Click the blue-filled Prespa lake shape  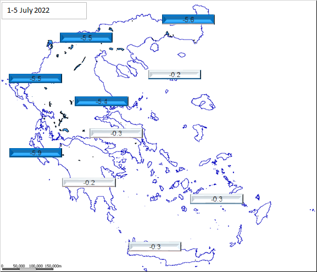[49, 43]
